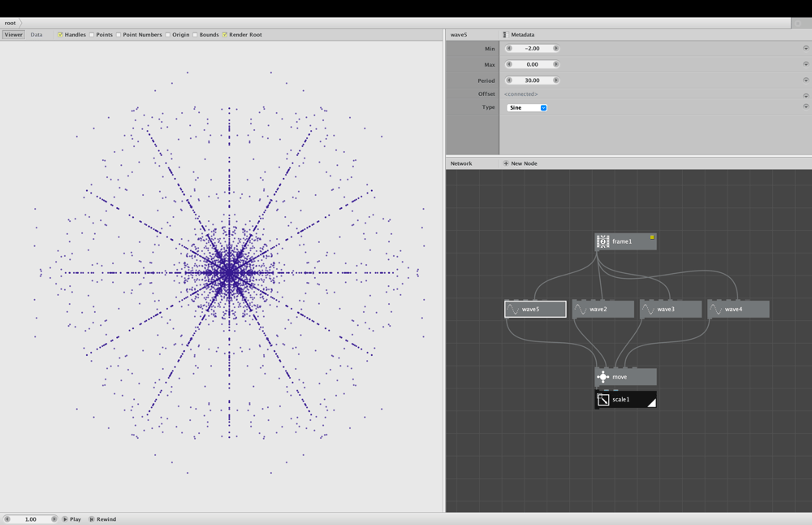The width and height of the screenshot is (812, 525).
Task: Click the frame number field 1.00
Action: [x=31, y=518]
